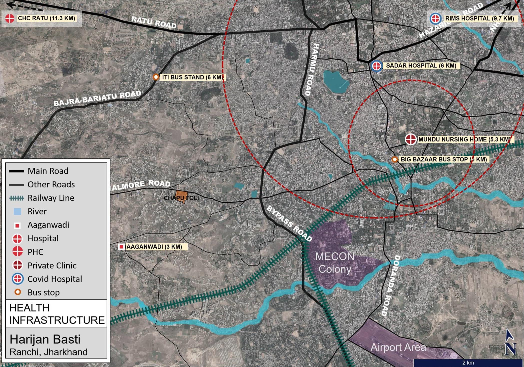
Task: Click the Aaganwadi red square marker
Action: 121,247
